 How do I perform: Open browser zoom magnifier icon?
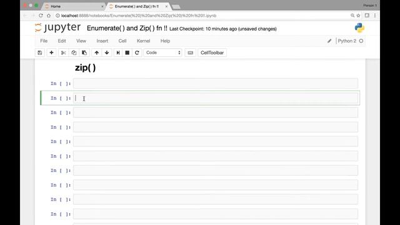click(352, 16)
